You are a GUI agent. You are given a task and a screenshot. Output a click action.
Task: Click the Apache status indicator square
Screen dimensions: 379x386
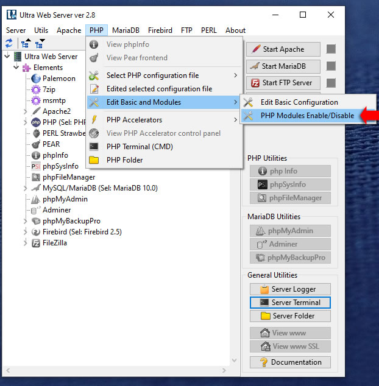tap(331, 49)
